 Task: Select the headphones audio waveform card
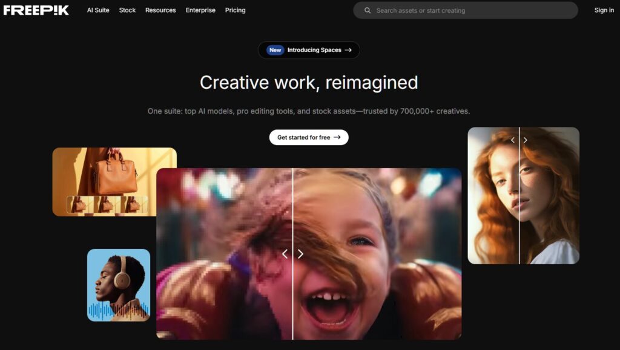(119, 285)
